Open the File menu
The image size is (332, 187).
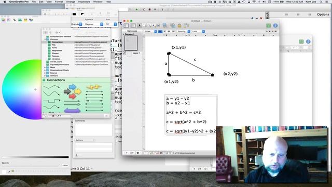34,2
